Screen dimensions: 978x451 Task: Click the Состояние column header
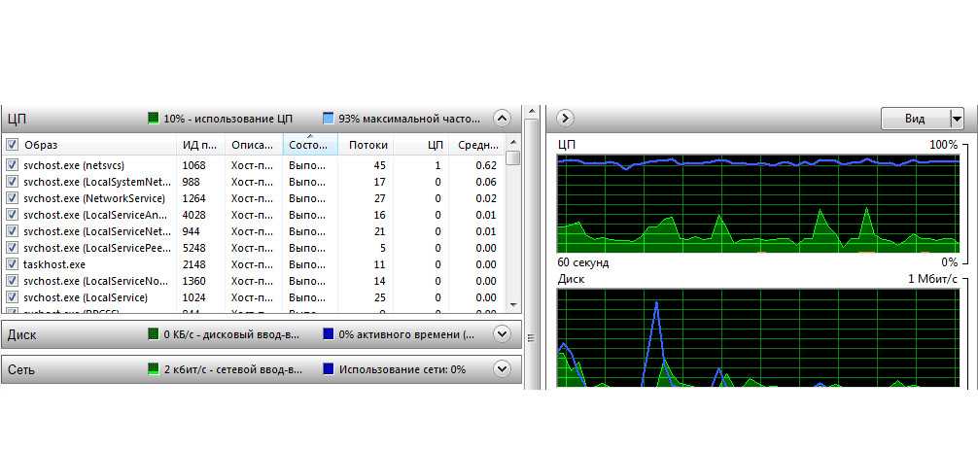pyautogui.click(x=309, y=145)
